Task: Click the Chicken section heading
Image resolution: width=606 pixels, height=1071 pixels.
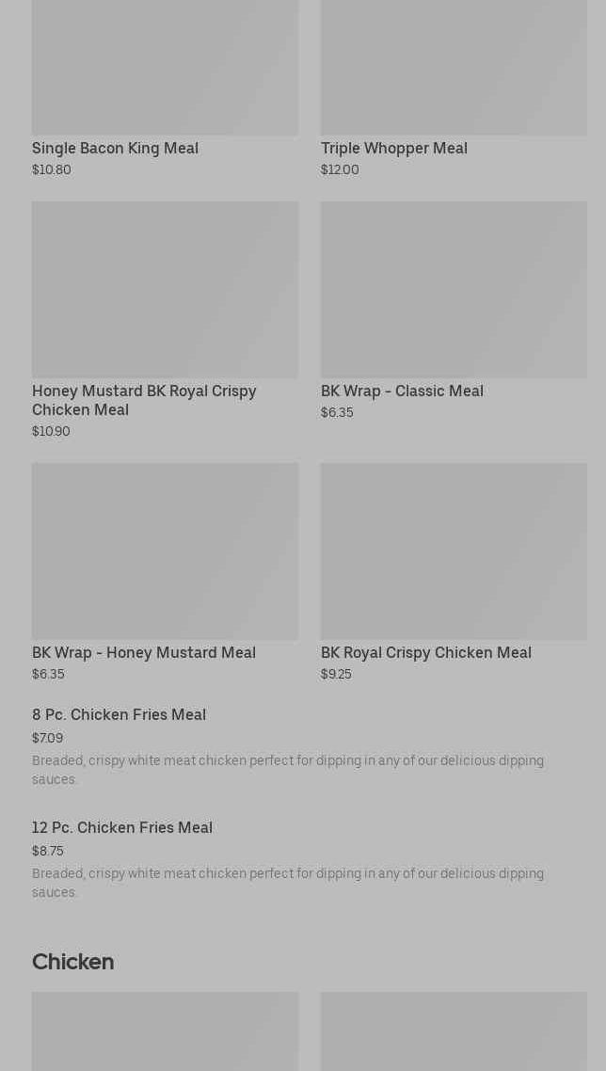Action: pyautogui.click(x=72, y=962)
